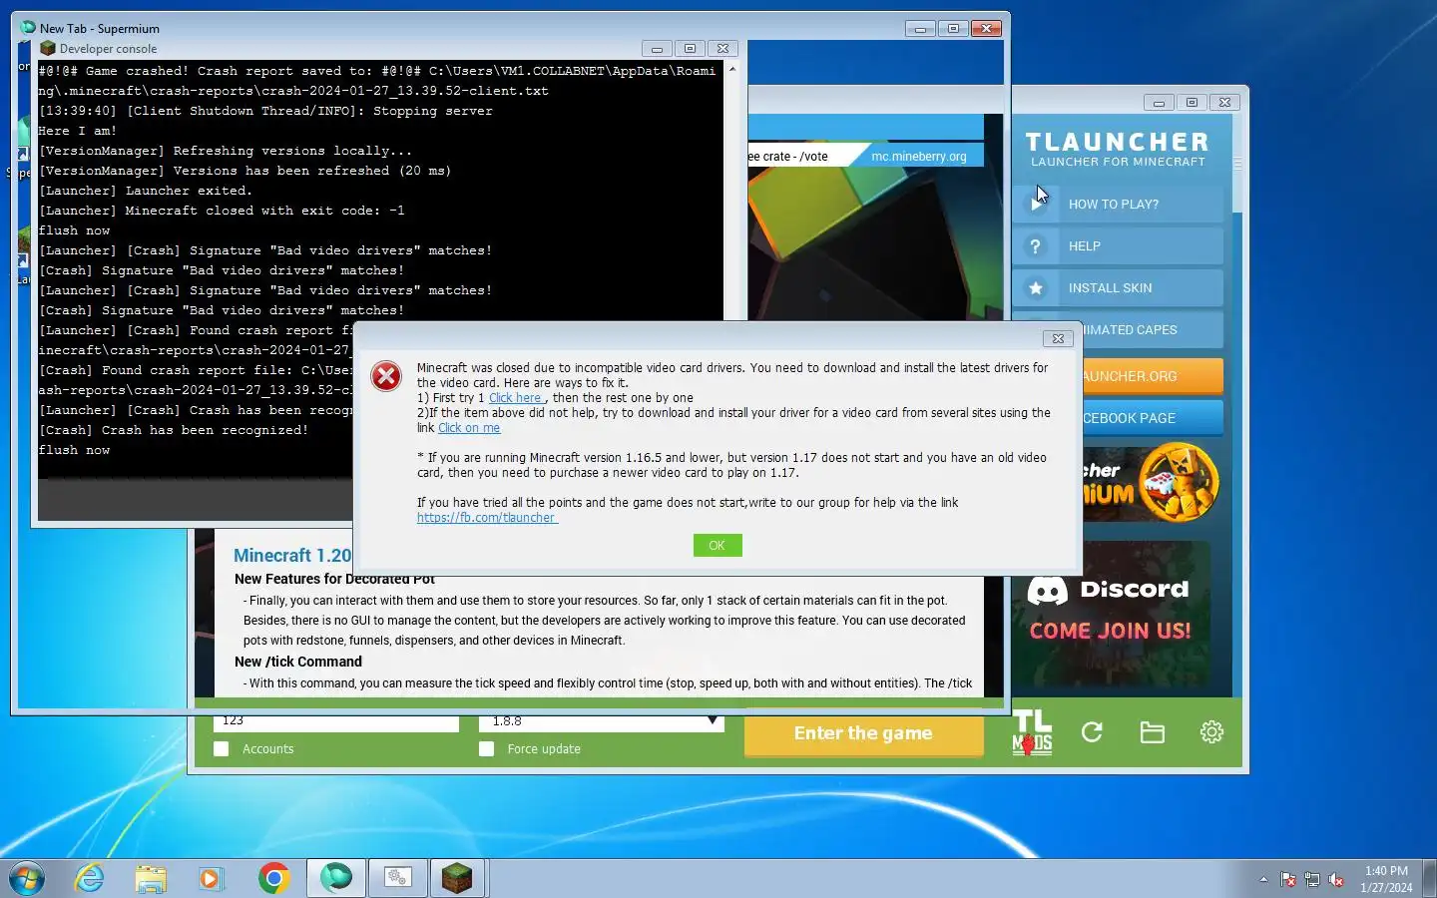Click the Discord logo icon
Image resolution: width=1437 pixels, height=898 pixels.
pyautogui.click(x=1047, y=590)
